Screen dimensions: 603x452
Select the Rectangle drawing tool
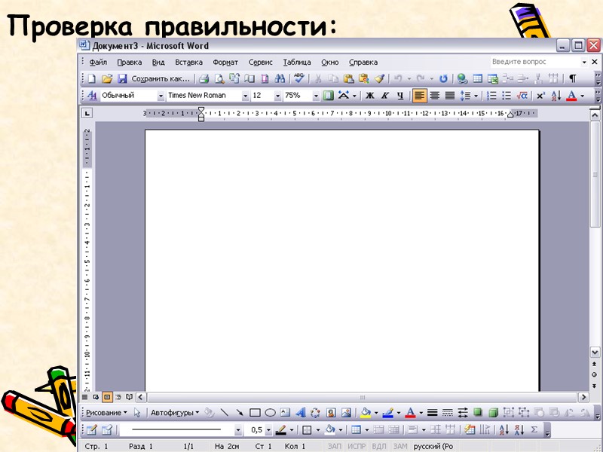point(255,413)
